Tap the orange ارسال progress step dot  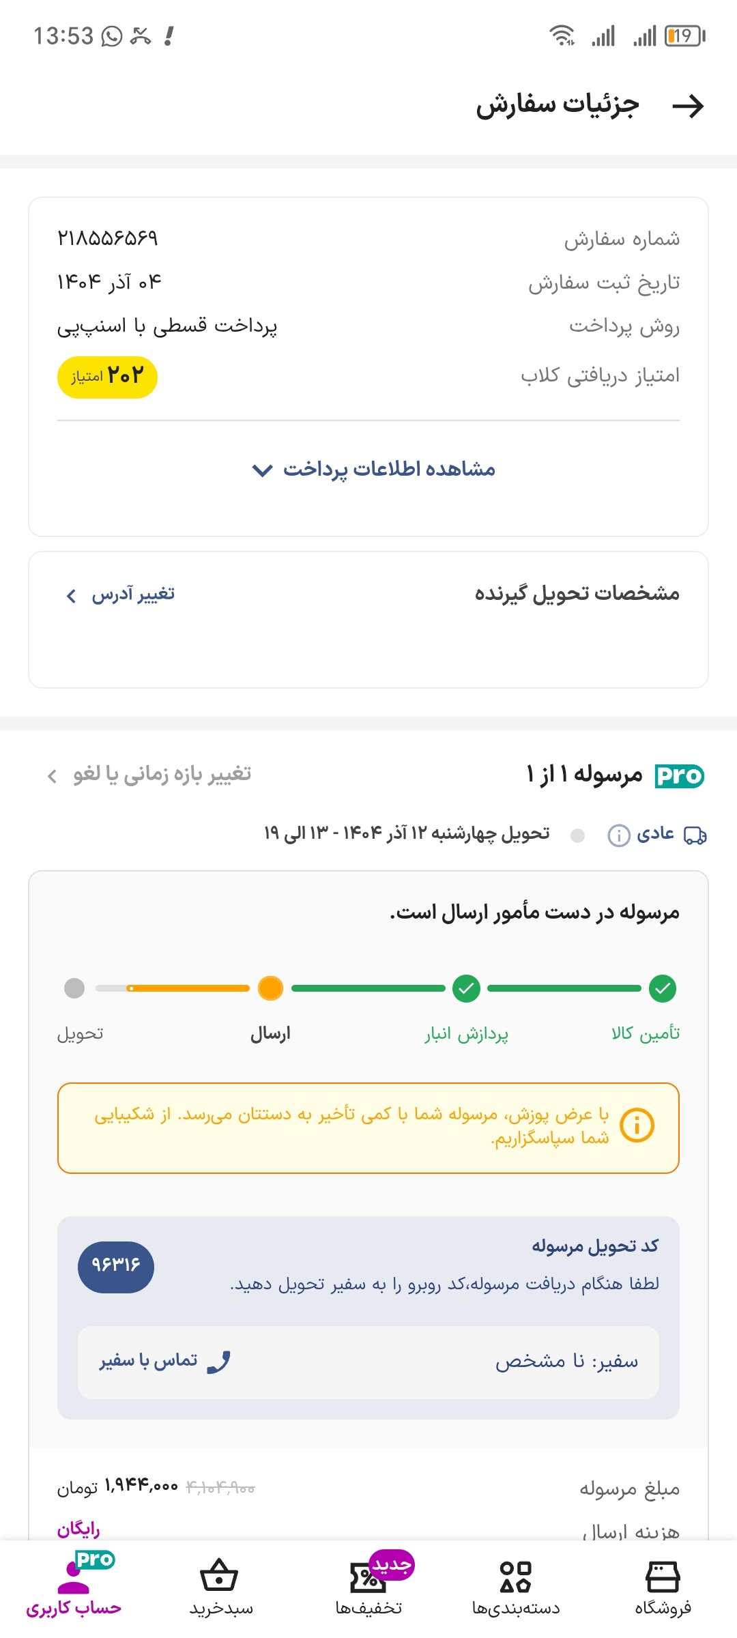coord(271,988)
